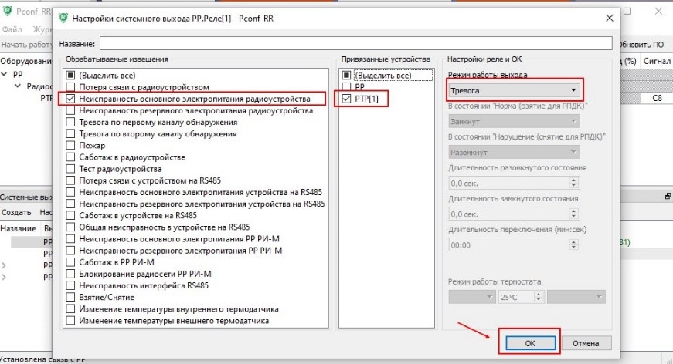Tick Саботаж в радиоустройстве checkbox
Screen dimensions: 673x364
[x=70, y=157]
